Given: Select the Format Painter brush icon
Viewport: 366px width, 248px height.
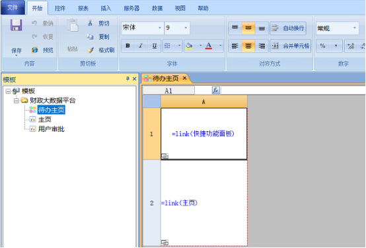Looking at the screenshot, I should pos(91,50).
